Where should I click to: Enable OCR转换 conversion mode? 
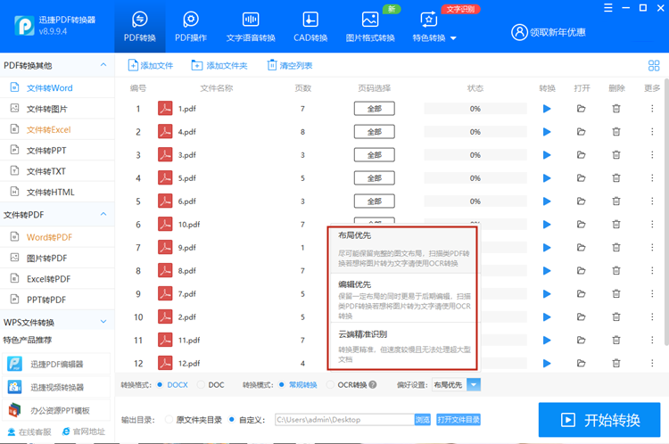click(330, 385)
